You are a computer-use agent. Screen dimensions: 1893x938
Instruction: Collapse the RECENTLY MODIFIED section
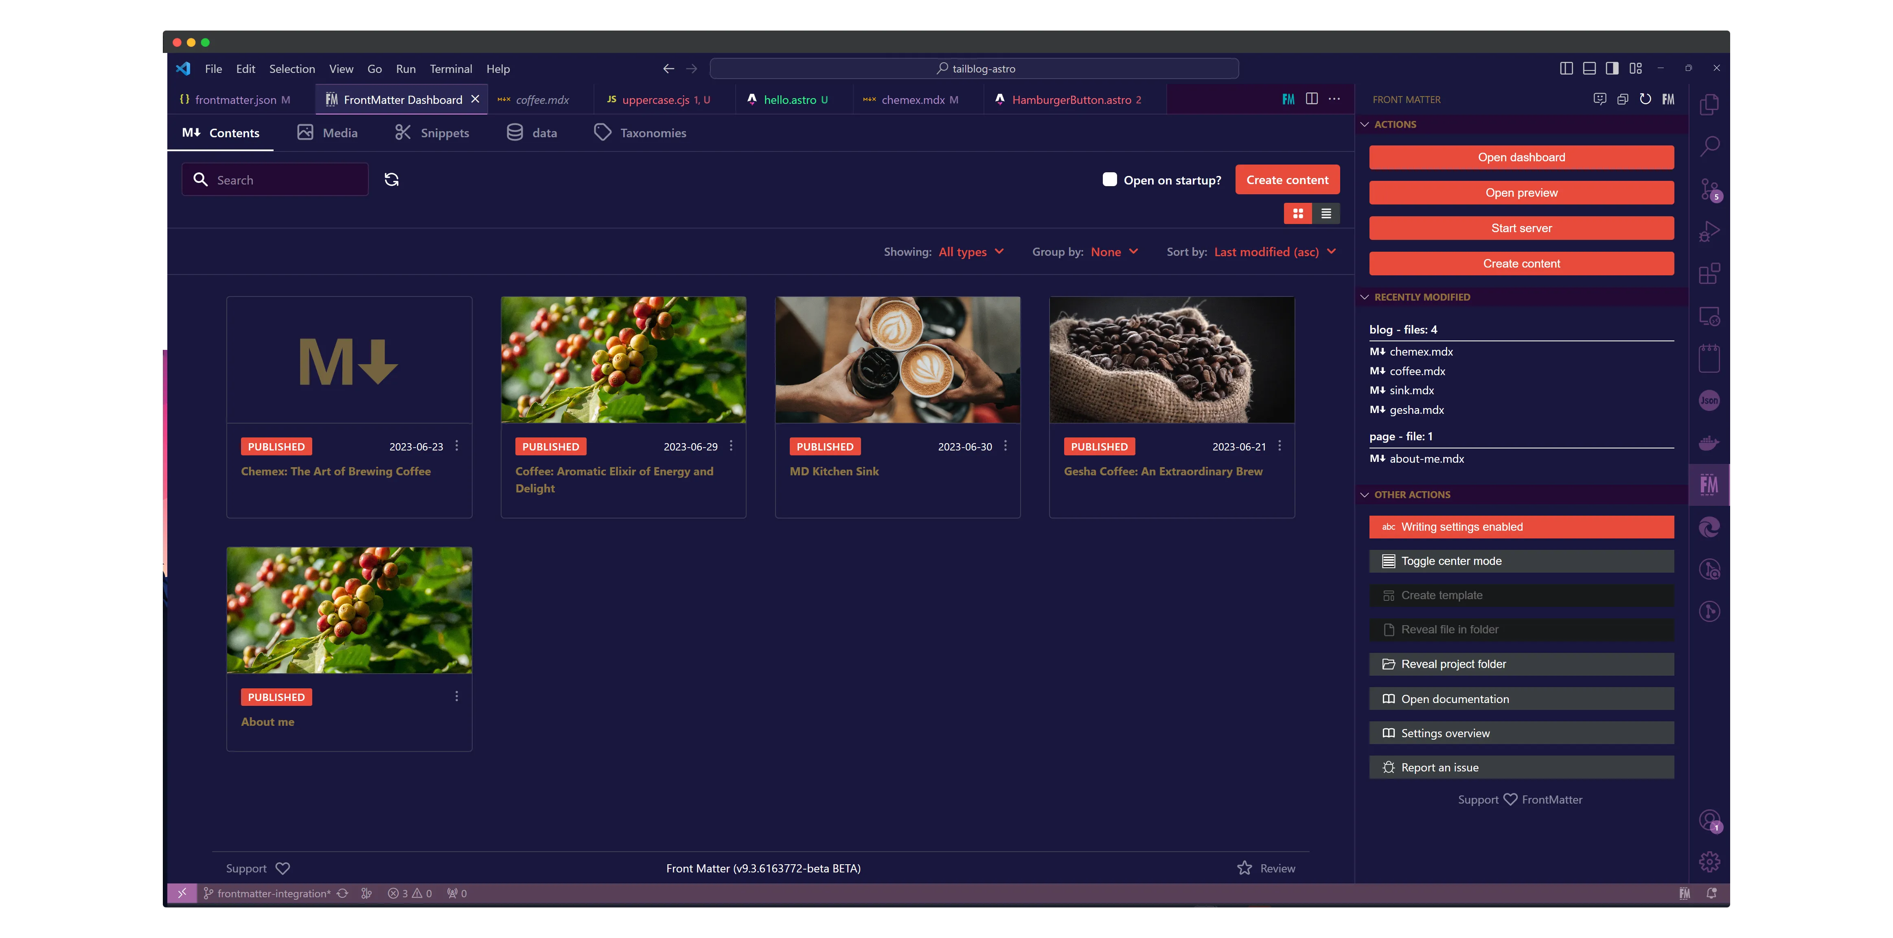tap(1421, 297)
